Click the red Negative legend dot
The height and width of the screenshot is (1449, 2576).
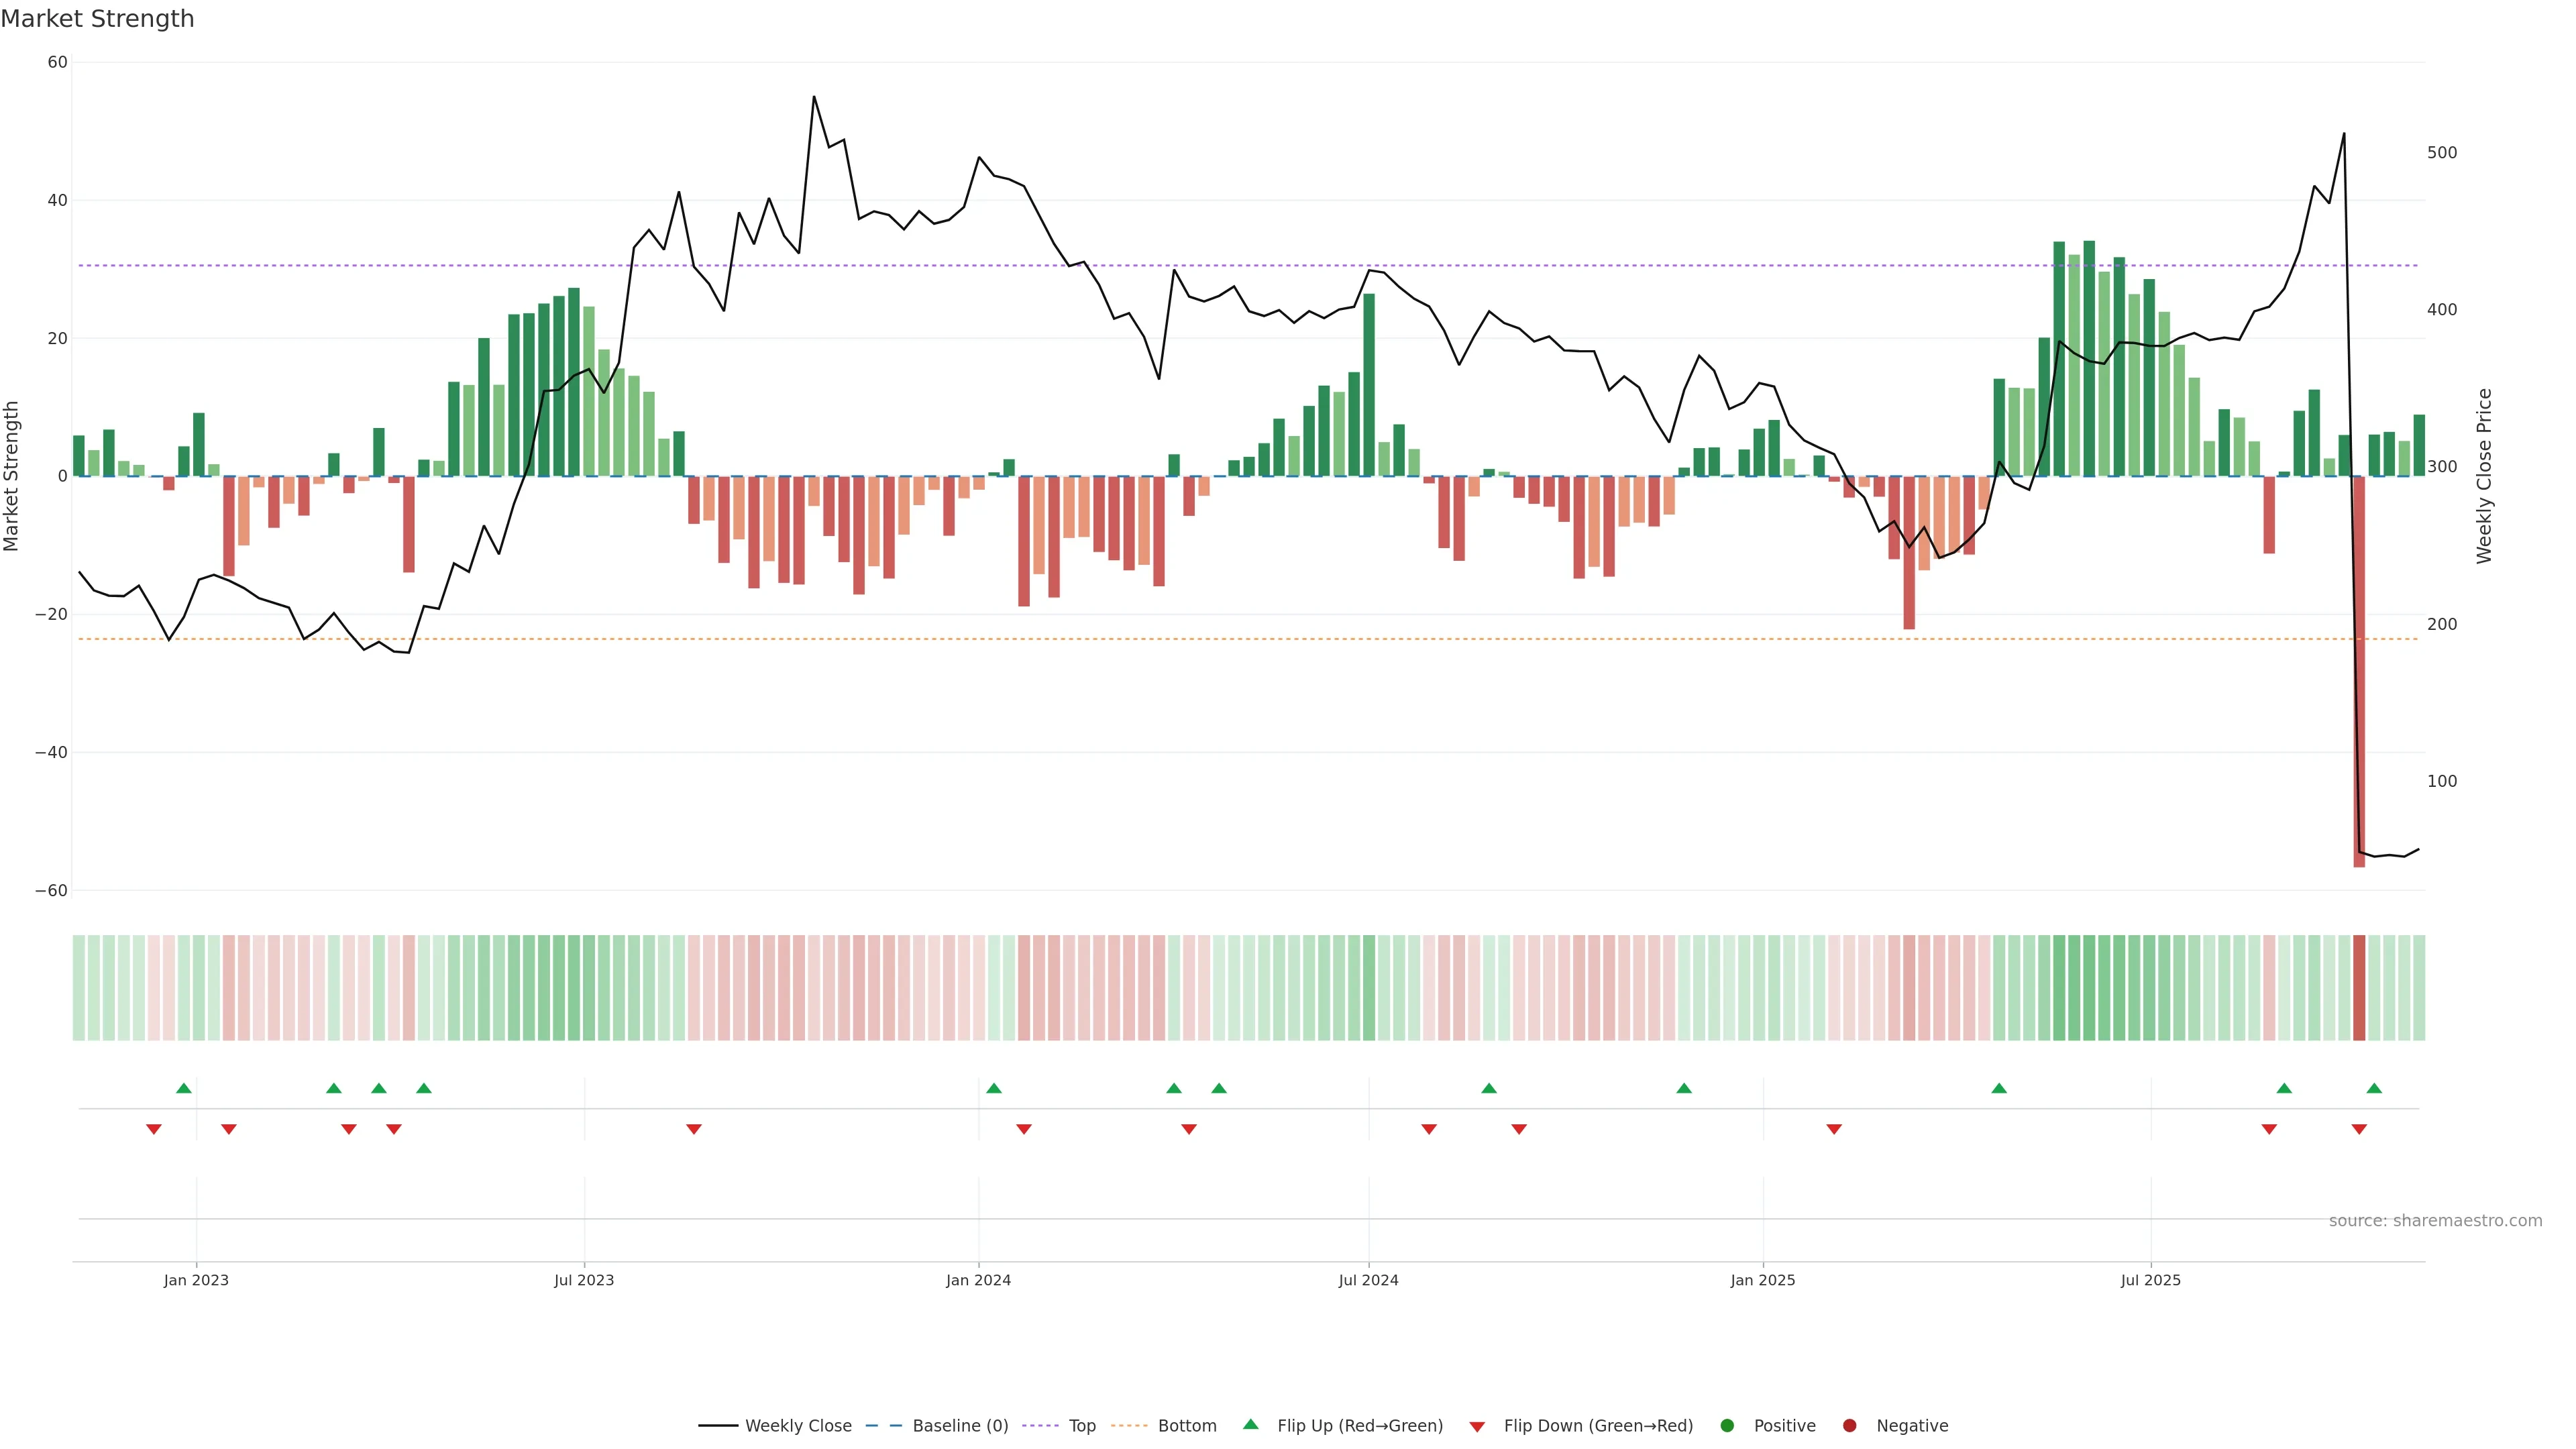pyautogui.click(x=1849, y=1426)
